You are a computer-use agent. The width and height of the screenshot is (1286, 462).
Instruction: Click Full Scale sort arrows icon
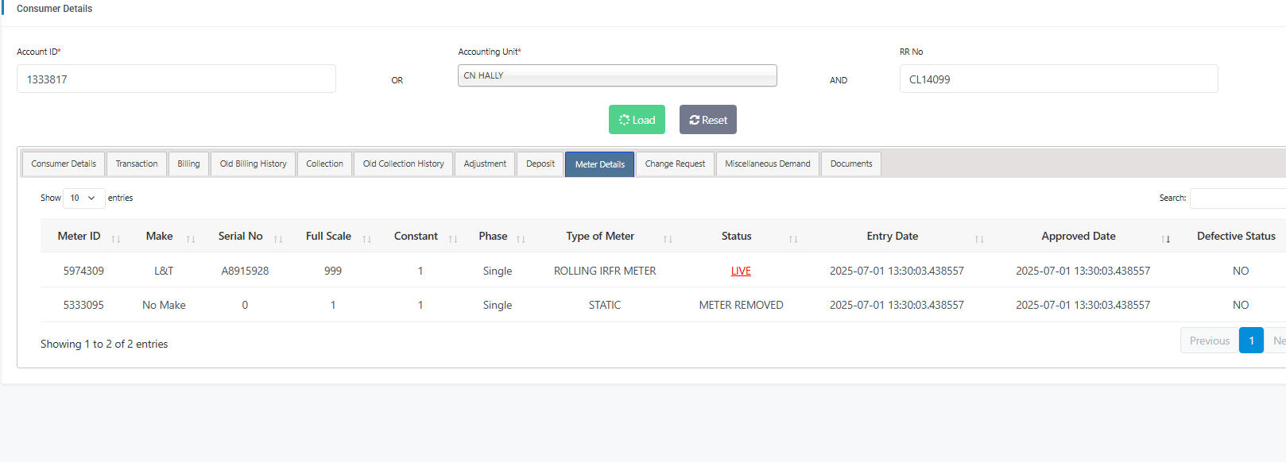click(366, 239)
